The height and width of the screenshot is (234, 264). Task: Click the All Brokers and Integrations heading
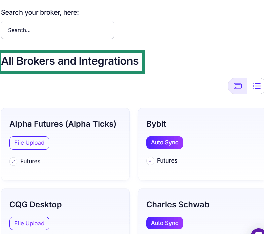click(x=70, y=61)
